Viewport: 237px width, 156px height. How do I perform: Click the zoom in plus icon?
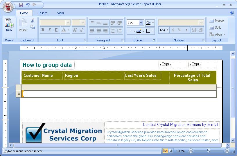227,151
